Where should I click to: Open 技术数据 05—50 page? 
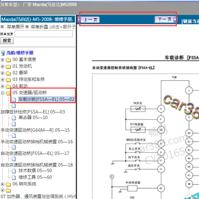35,170
